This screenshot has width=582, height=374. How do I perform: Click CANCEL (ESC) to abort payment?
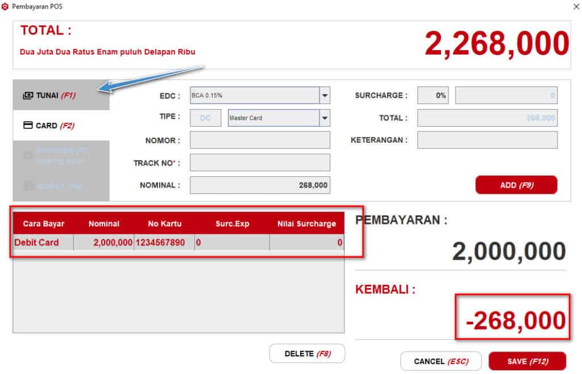click(x=440, y=361)
